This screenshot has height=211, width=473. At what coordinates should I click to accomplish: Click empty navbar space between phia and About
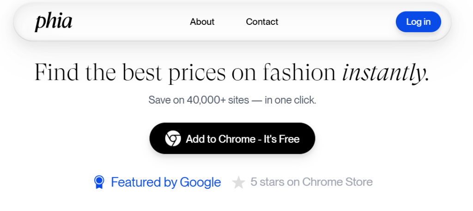(132, 22)
